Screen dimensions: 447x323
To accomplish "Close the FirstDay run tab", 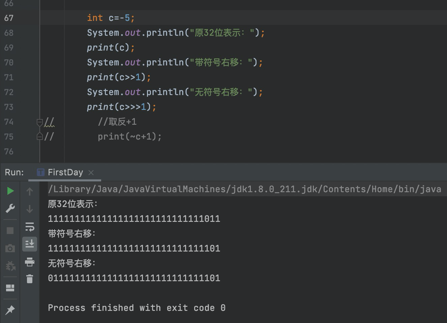I will click(x=91, y=173).
